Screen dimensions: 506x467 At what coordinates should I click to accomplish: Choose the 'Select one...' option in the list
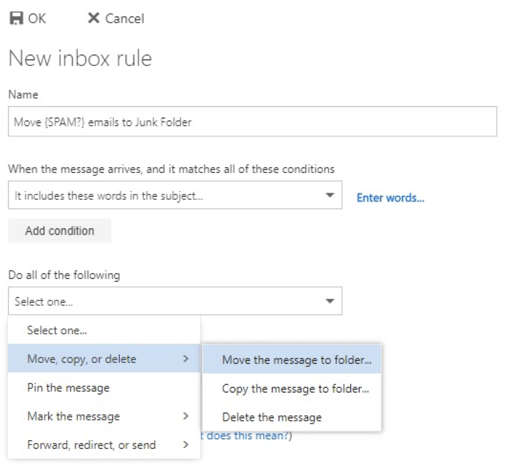point(57,330)
